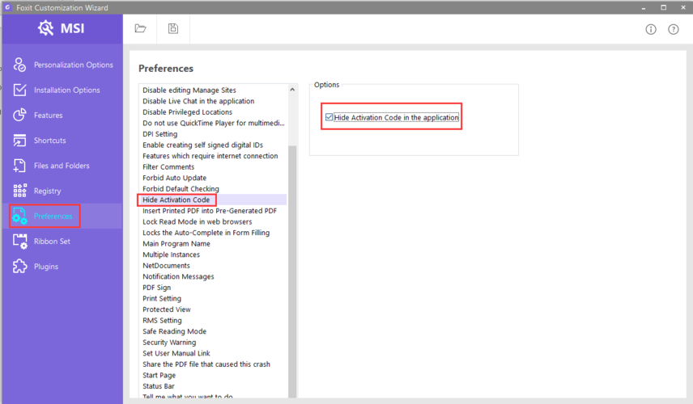
Task: Select the DPI Setting preference
Action: [159, 134]
